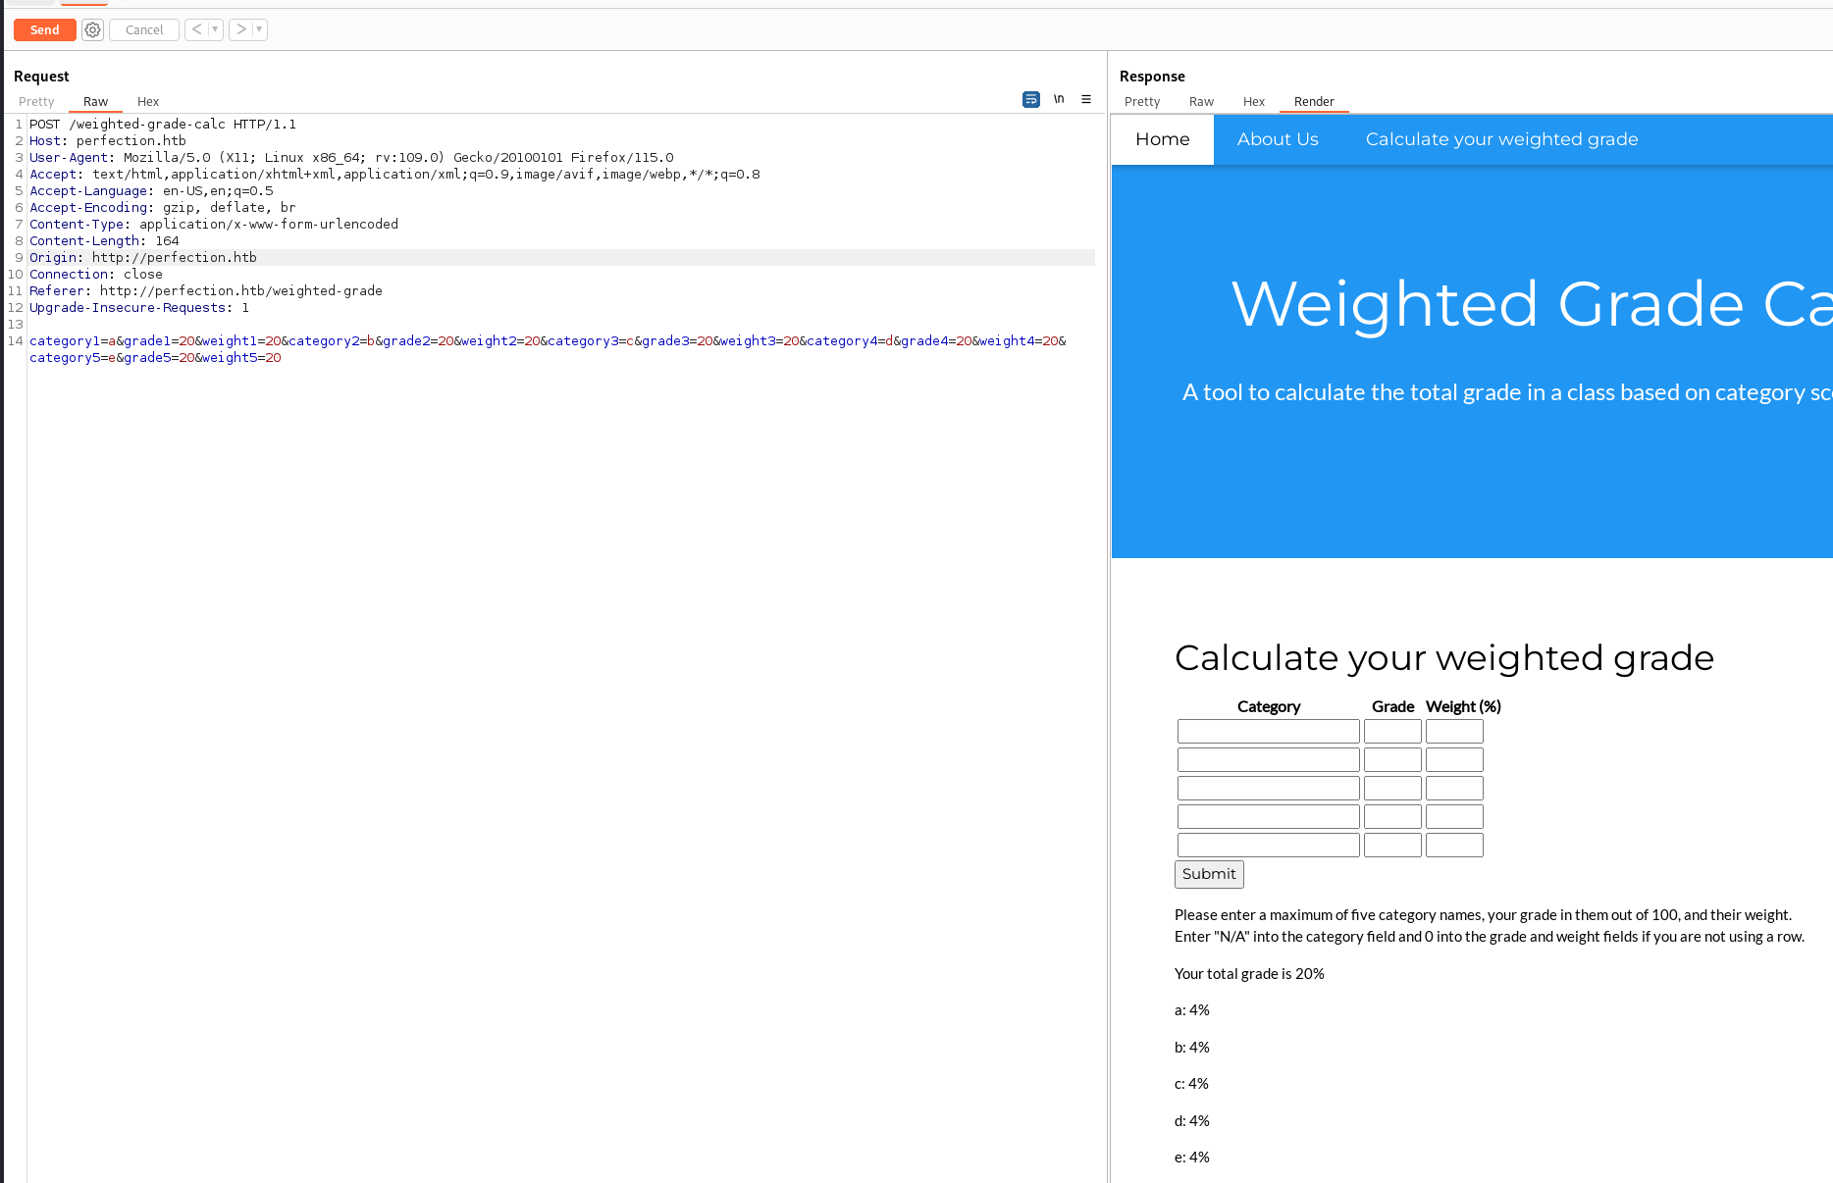Click first row Weight input field
1833x1183 pixels.
1454,732
